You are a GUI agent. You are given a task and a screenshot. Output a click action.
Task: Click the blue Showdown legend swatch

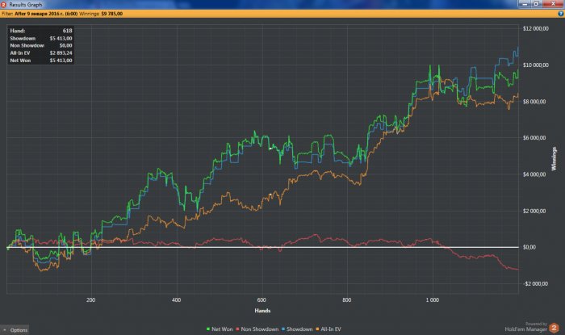[x=283, y=329]
